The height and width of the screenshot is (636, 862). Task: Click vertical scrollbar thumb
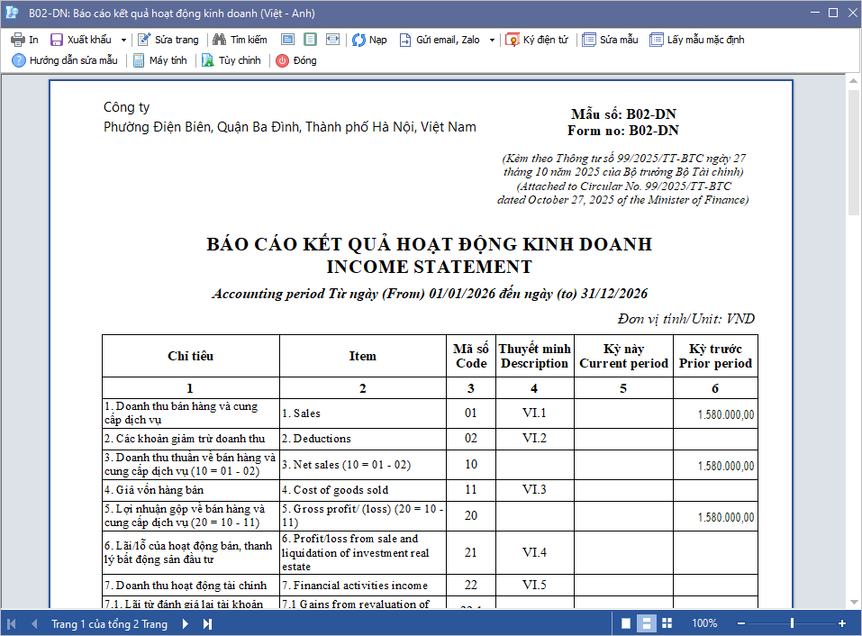(853, 152)
